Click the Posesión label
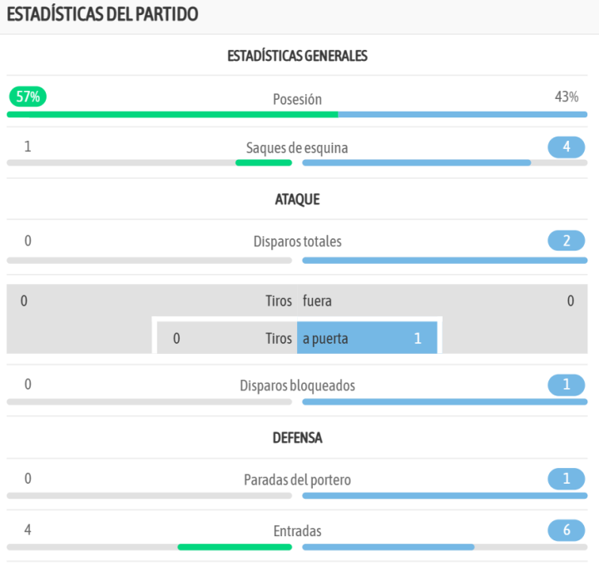599x567 pixels. pyautogui.click(x=297, y=99)
